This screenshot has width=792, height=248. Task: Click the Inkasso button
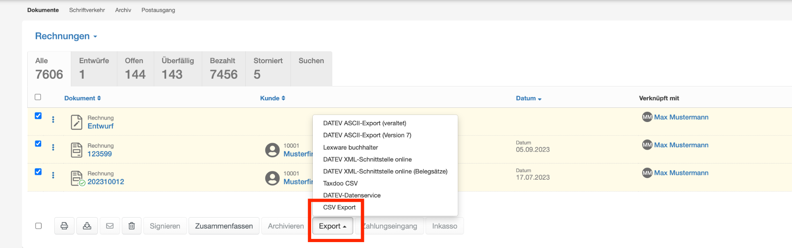coord(445,226)
